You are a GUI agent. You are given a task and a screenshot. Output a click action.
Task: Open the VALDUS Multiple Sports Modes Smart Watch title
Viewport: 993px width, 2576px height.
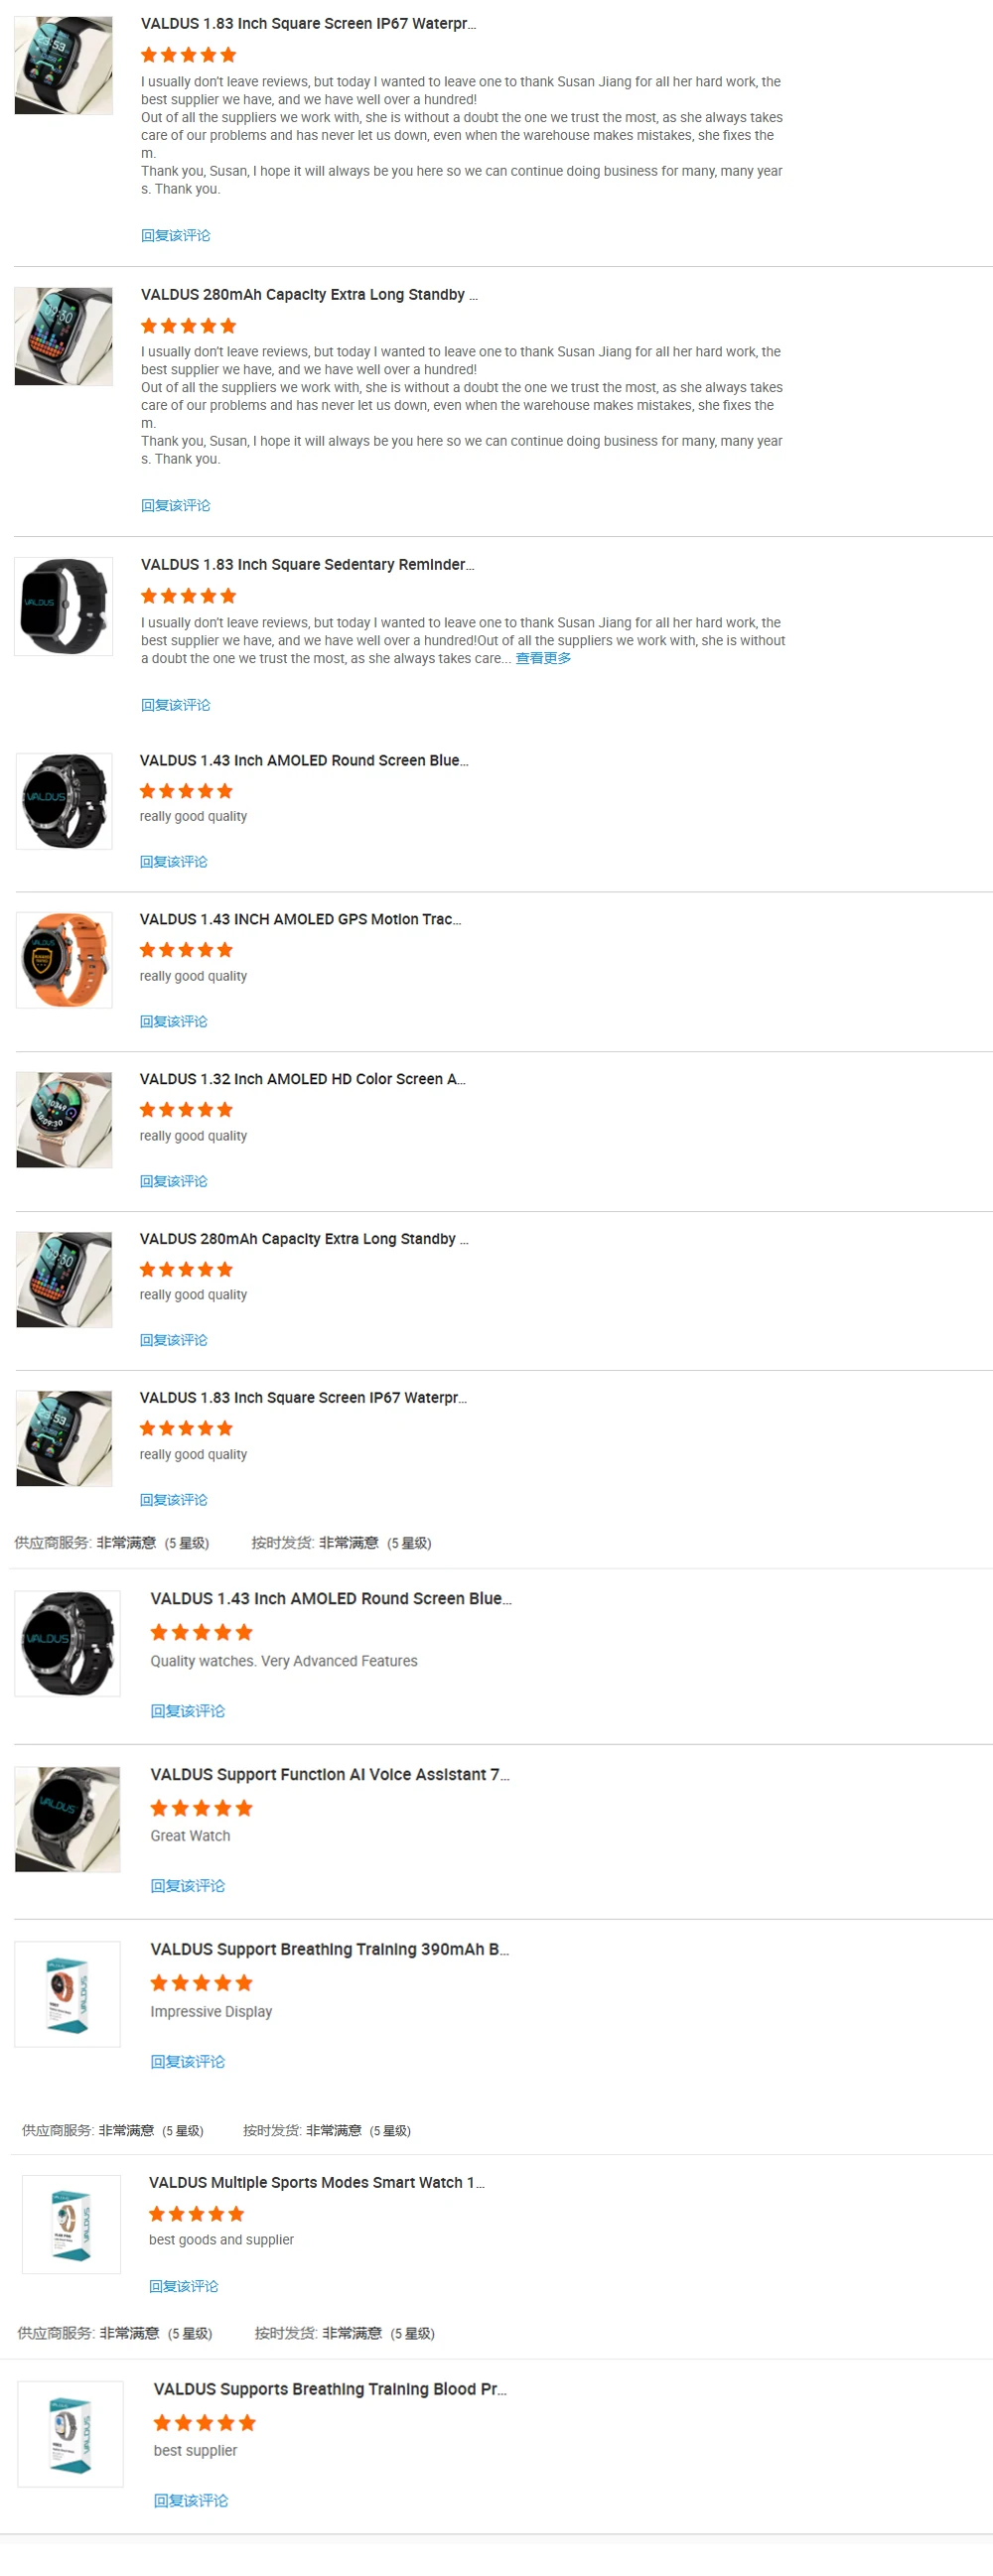316,2182
